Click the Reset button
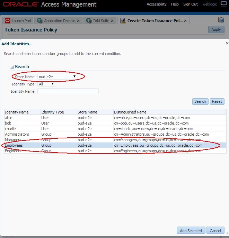The width and height of the screenshot is (229, 238). 217,101
